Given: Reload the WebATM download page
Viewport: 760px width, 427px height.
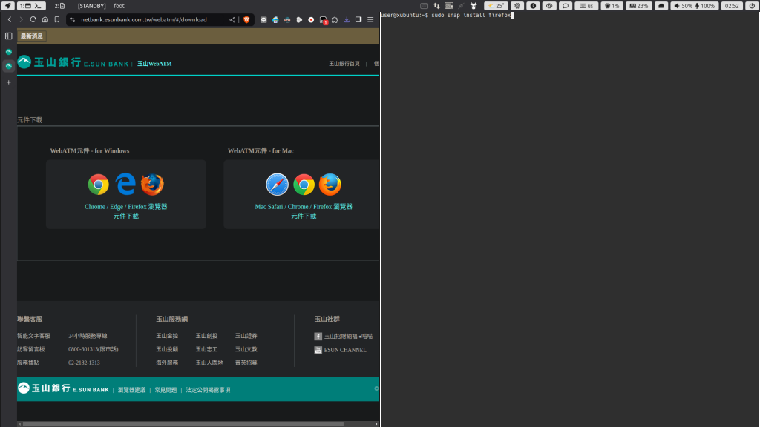Looking at the screenshot, I should [x=33, y=20].
